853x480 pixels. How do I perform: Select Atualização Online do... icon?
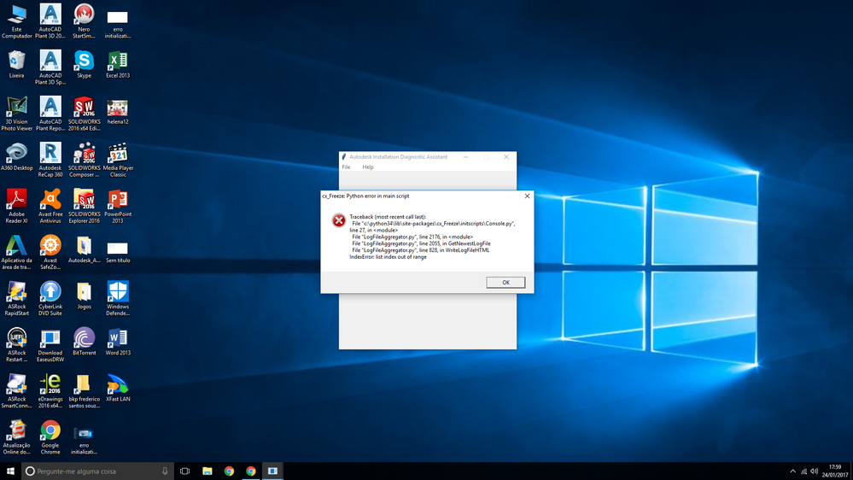[x=17, y=437]
